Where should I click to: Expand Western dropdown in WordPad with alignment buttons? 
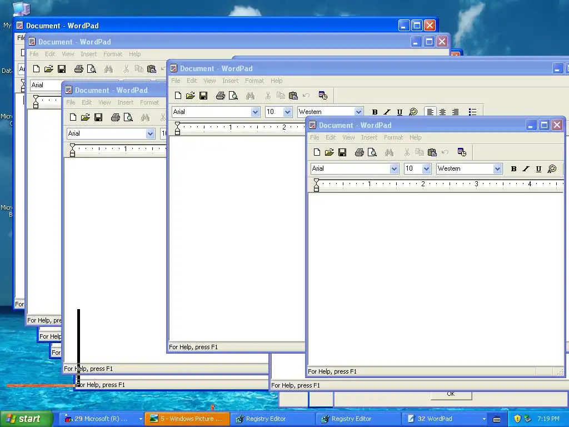(358, 112)
